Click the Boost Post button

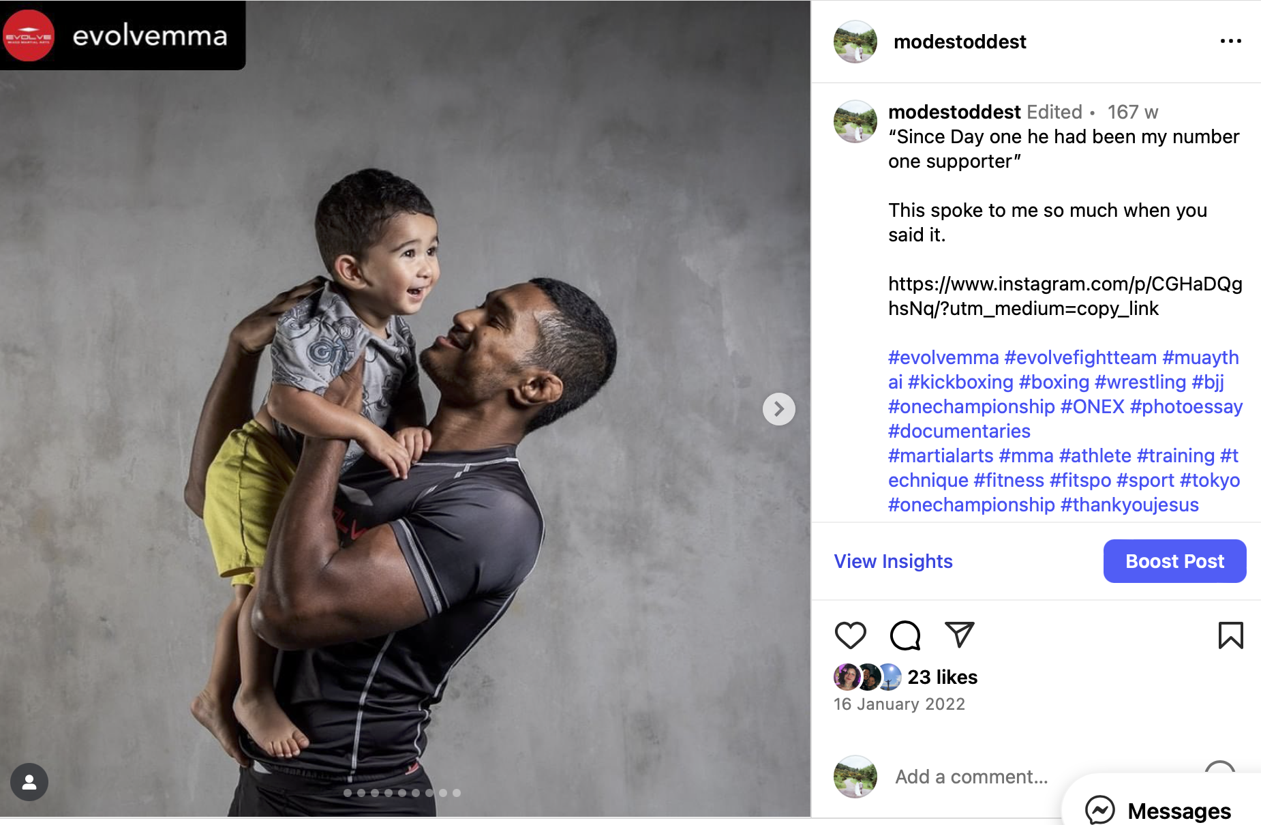1174,561
